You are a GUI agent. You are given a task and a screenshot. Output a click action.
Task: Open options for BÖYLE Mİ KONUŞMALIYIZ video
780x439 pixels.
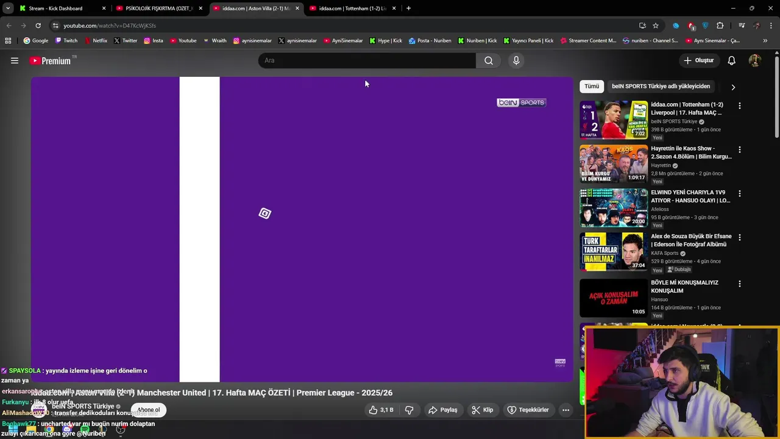(x=740, y=284)
